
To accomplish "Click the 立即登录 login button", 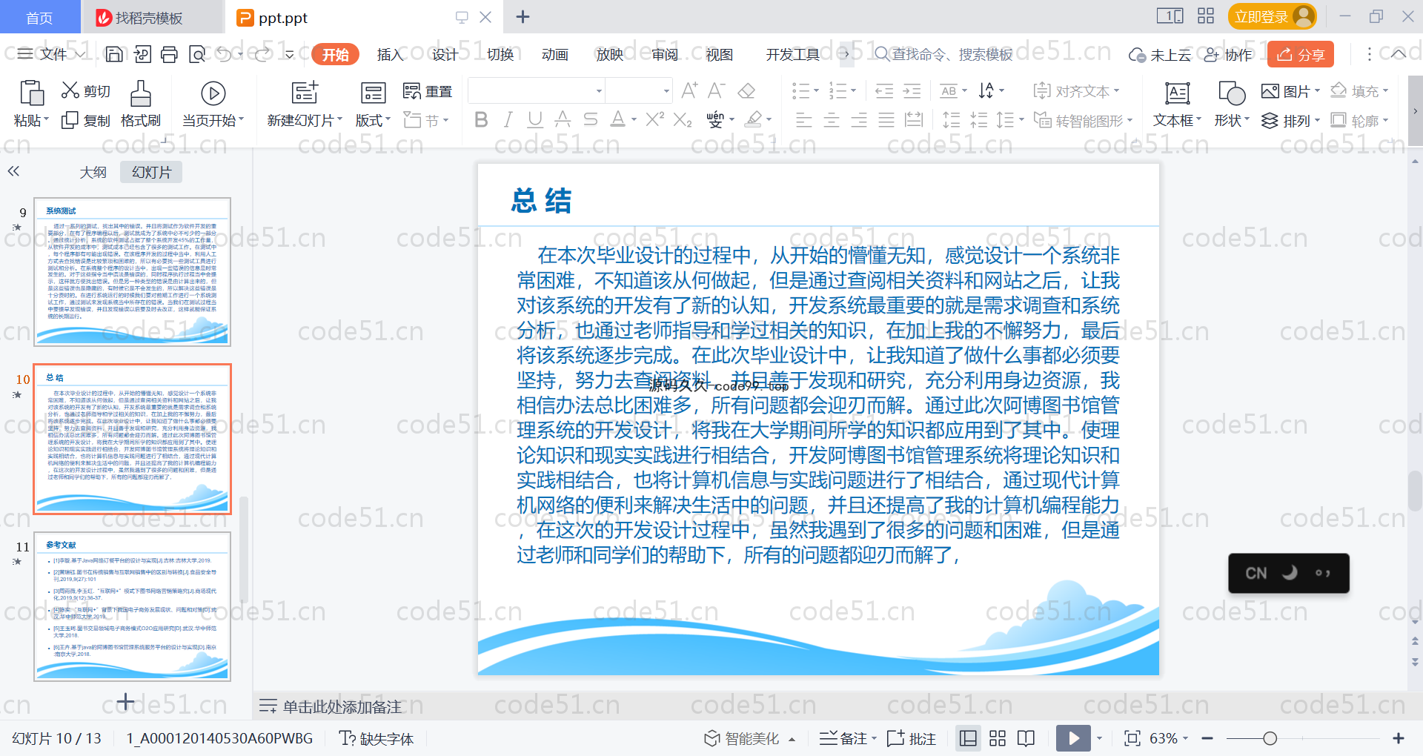I will 1272,16.
